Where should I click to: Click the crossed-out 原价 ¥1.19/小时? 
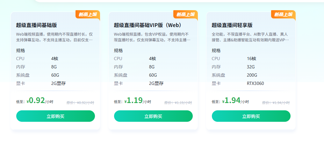pyautogui.click(x=178, y=103)
